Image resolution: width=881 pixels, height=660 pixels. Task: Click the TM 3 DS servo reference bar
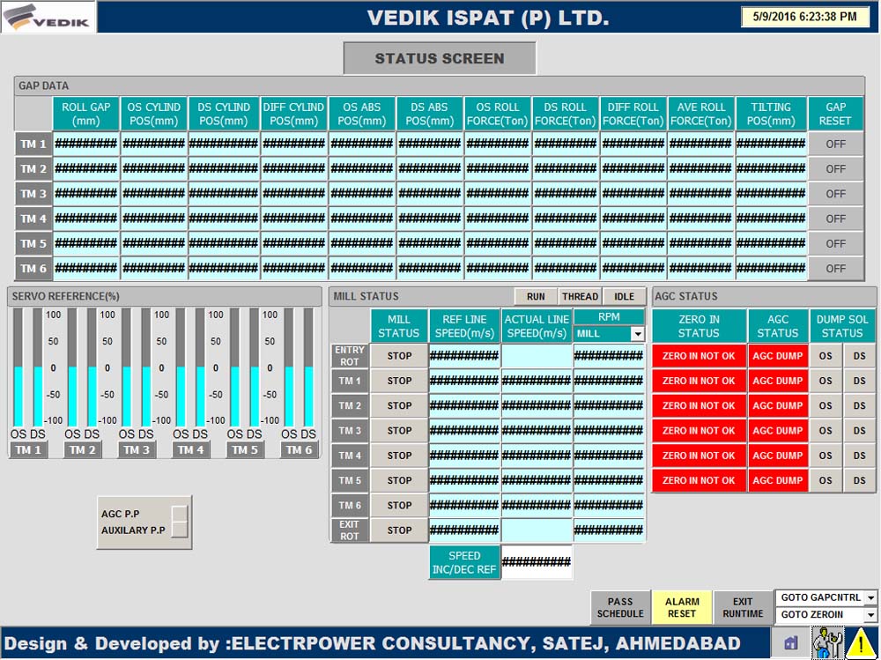[146, 367]
